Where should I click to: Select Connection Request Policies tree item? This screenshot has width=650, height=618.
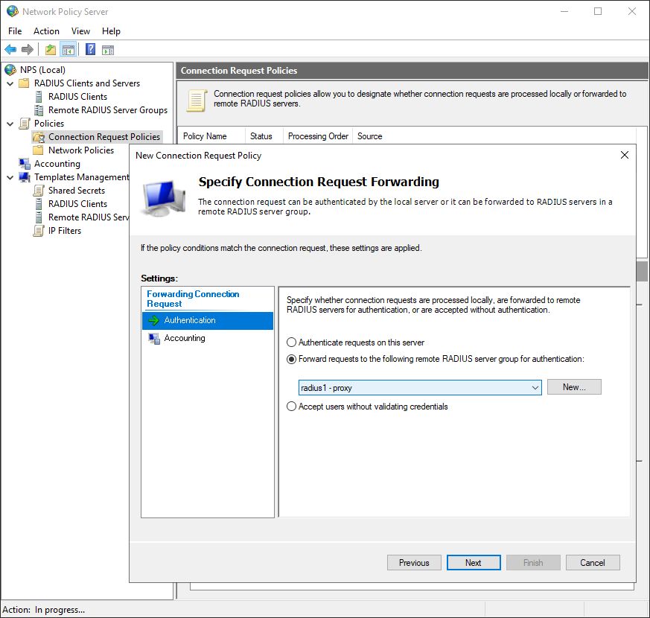pos(104,137)
